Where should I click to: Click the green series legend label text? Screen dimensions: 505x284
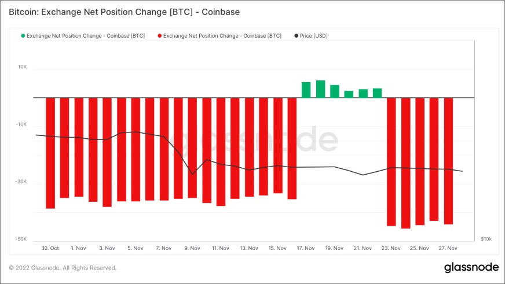point(86,36)
